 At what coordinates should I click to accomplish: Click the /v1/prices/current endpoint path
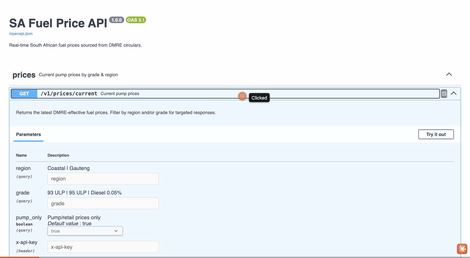[69, 93]
